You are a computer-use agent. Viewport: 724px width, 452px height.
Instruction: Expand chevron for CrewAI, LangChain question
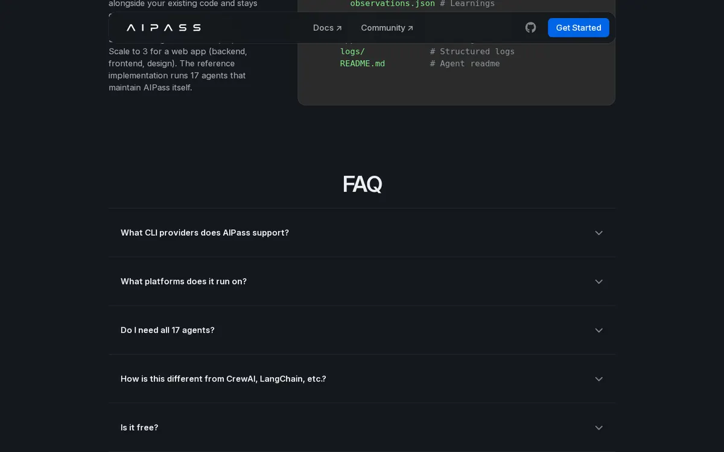click(x=599, y=379)
